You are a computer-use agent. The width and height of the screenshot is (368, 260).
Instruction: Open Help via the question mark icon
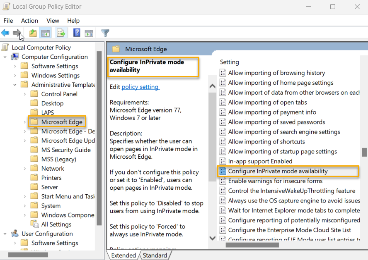pyautogui.click(x=77, y=33)
